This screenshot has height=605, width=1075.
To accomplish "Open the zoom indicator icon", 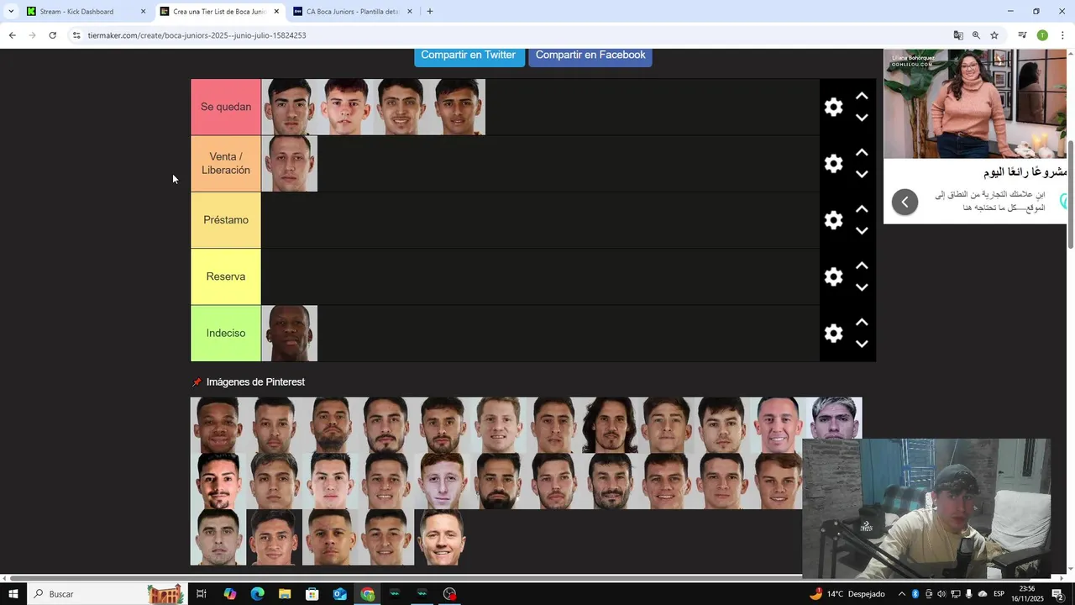I will 976,35.
